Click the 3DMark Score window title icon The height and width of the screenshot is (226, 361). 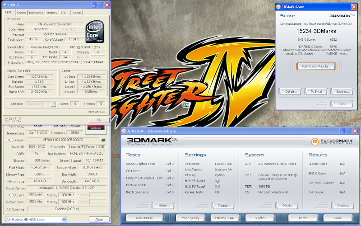278,7
